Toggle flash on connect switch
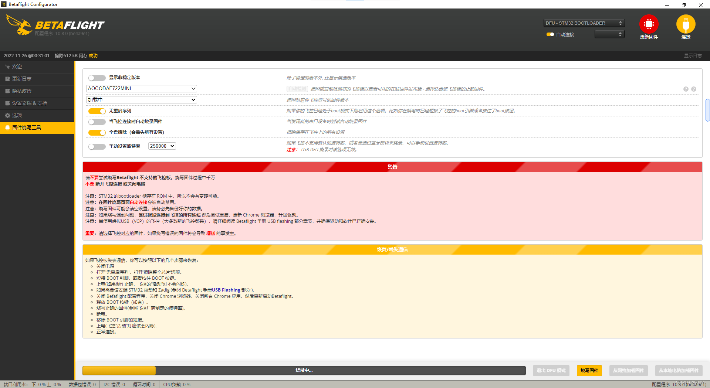This screenshot has width=710, height=388. (x=97, y=122)
